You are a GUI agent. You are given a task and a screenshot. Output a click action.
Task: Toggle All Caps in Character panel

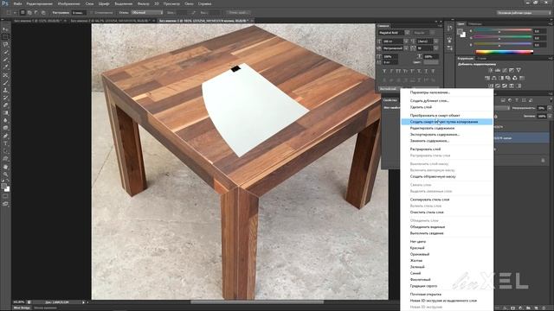398,71
